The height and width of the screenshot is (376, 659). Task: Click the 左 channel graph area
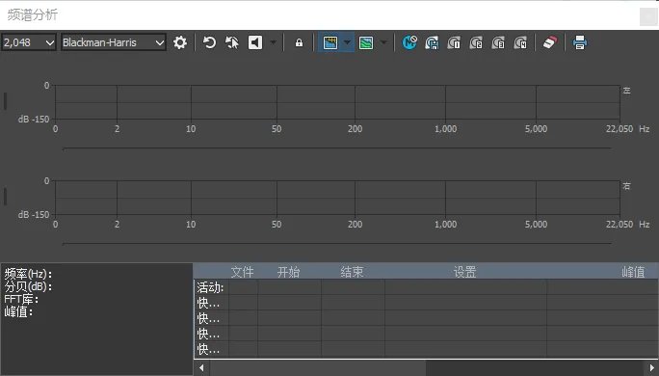point(337,102)
